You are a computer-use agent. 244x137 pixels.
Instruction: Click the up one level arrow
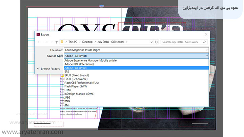[56, 42]
